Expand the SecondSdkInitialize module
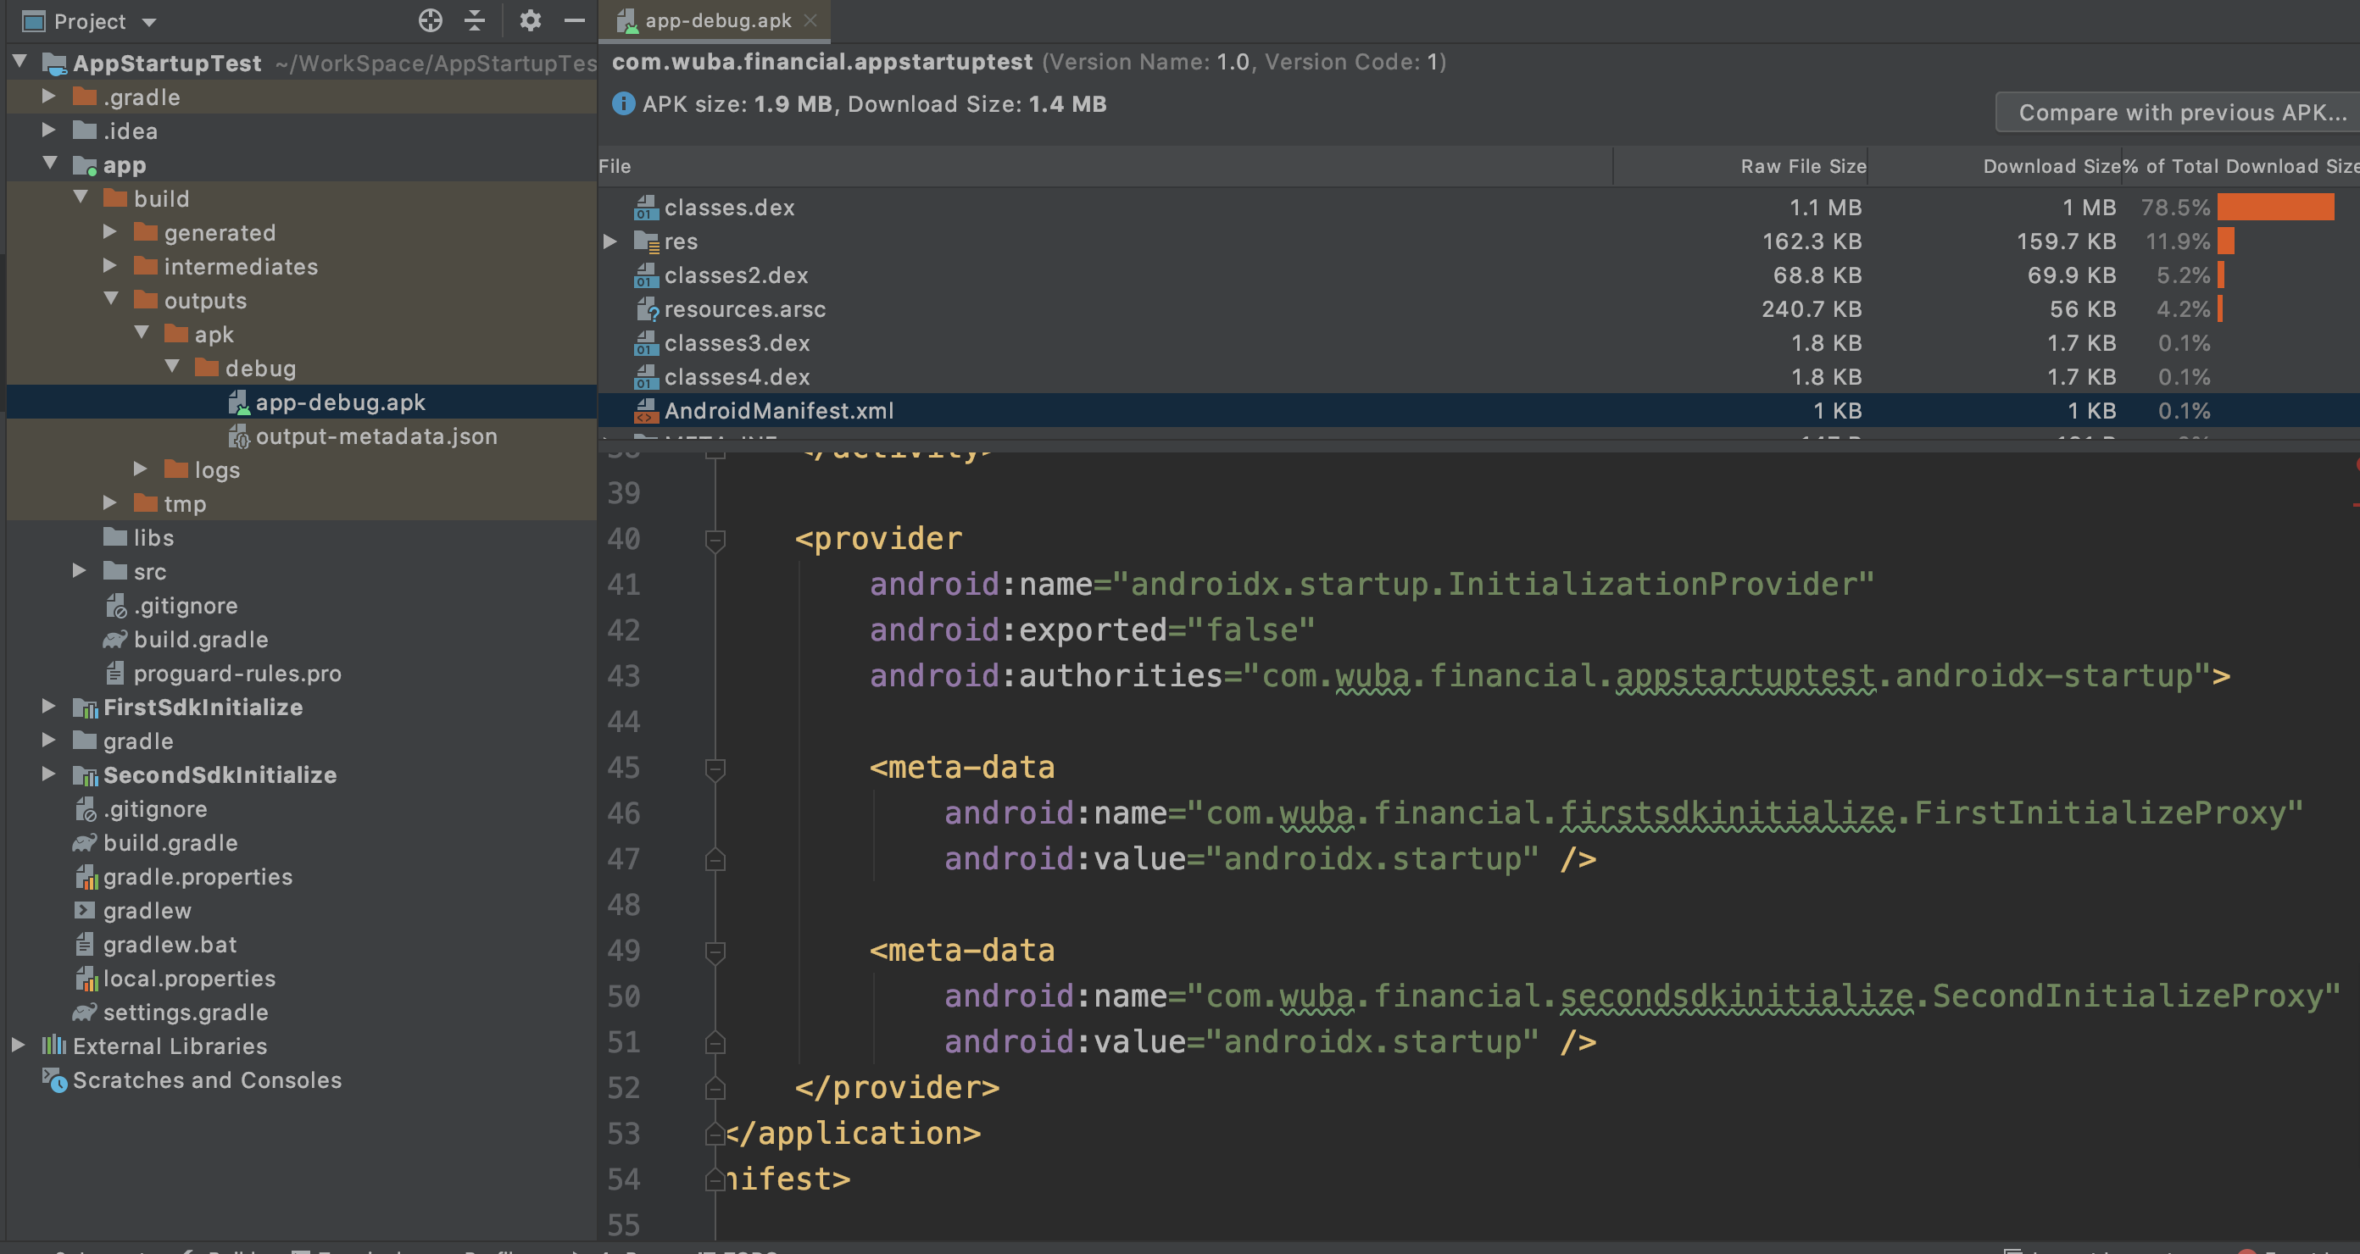The image size is (2360, 1254). pos(49,774)
